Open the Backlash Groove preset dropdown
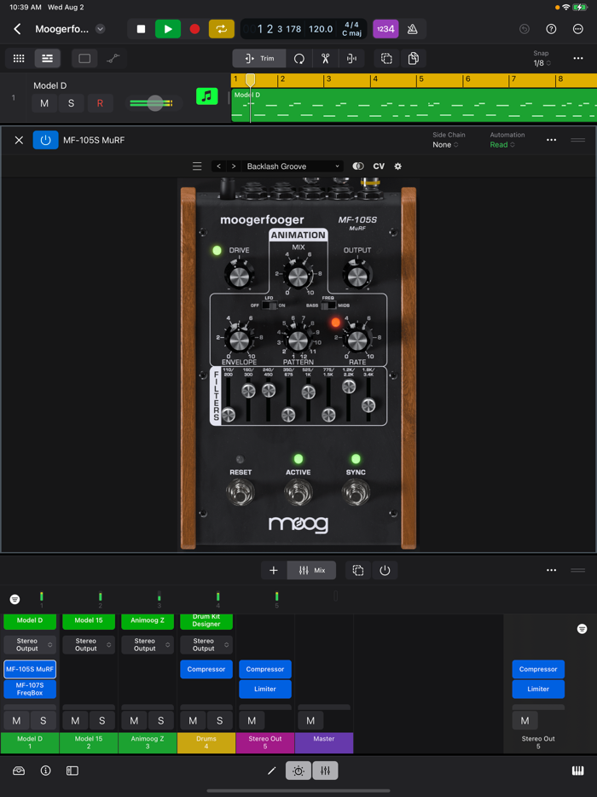 293,166
